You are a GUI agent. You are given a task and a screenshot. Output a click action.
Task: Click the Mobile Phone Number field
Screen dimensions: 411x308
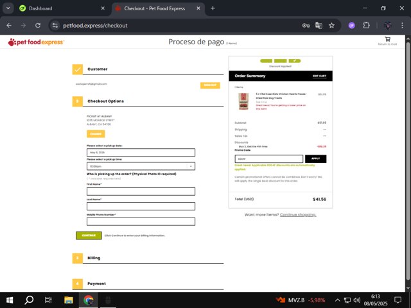click(141, 221)
